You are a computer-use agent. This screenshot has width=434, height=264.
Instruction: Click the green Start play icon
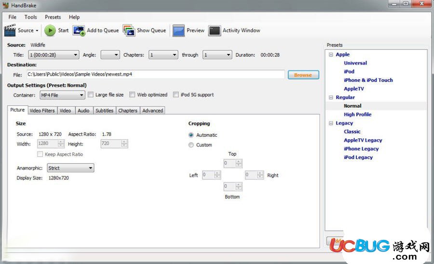(x=50, y=30)
